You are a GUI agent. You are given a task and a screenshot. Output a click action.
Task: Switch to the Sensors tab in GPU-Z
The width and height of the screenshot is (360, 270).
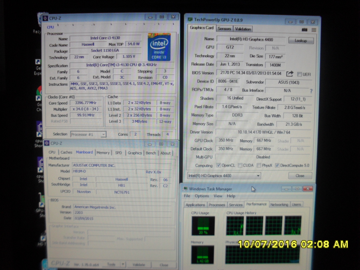(224, 29)
